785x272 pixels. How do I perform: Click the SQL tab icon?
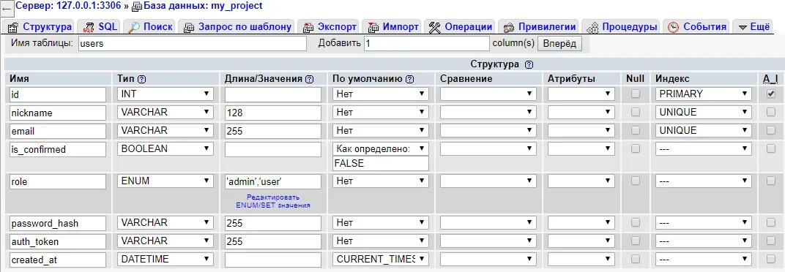(x=89, y=28)
